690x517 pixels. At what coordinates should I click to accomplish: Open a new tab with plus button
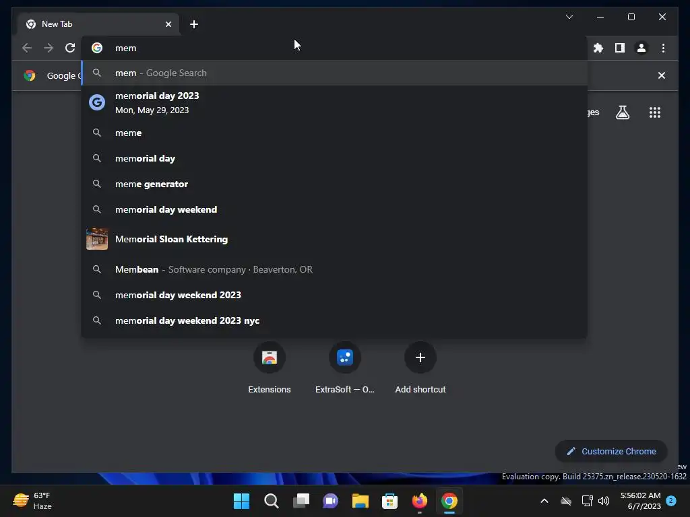coord(193,24)
